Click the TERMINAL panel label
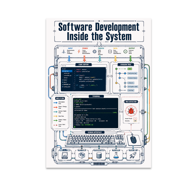188x188 pixels. [x=96, y=96]
